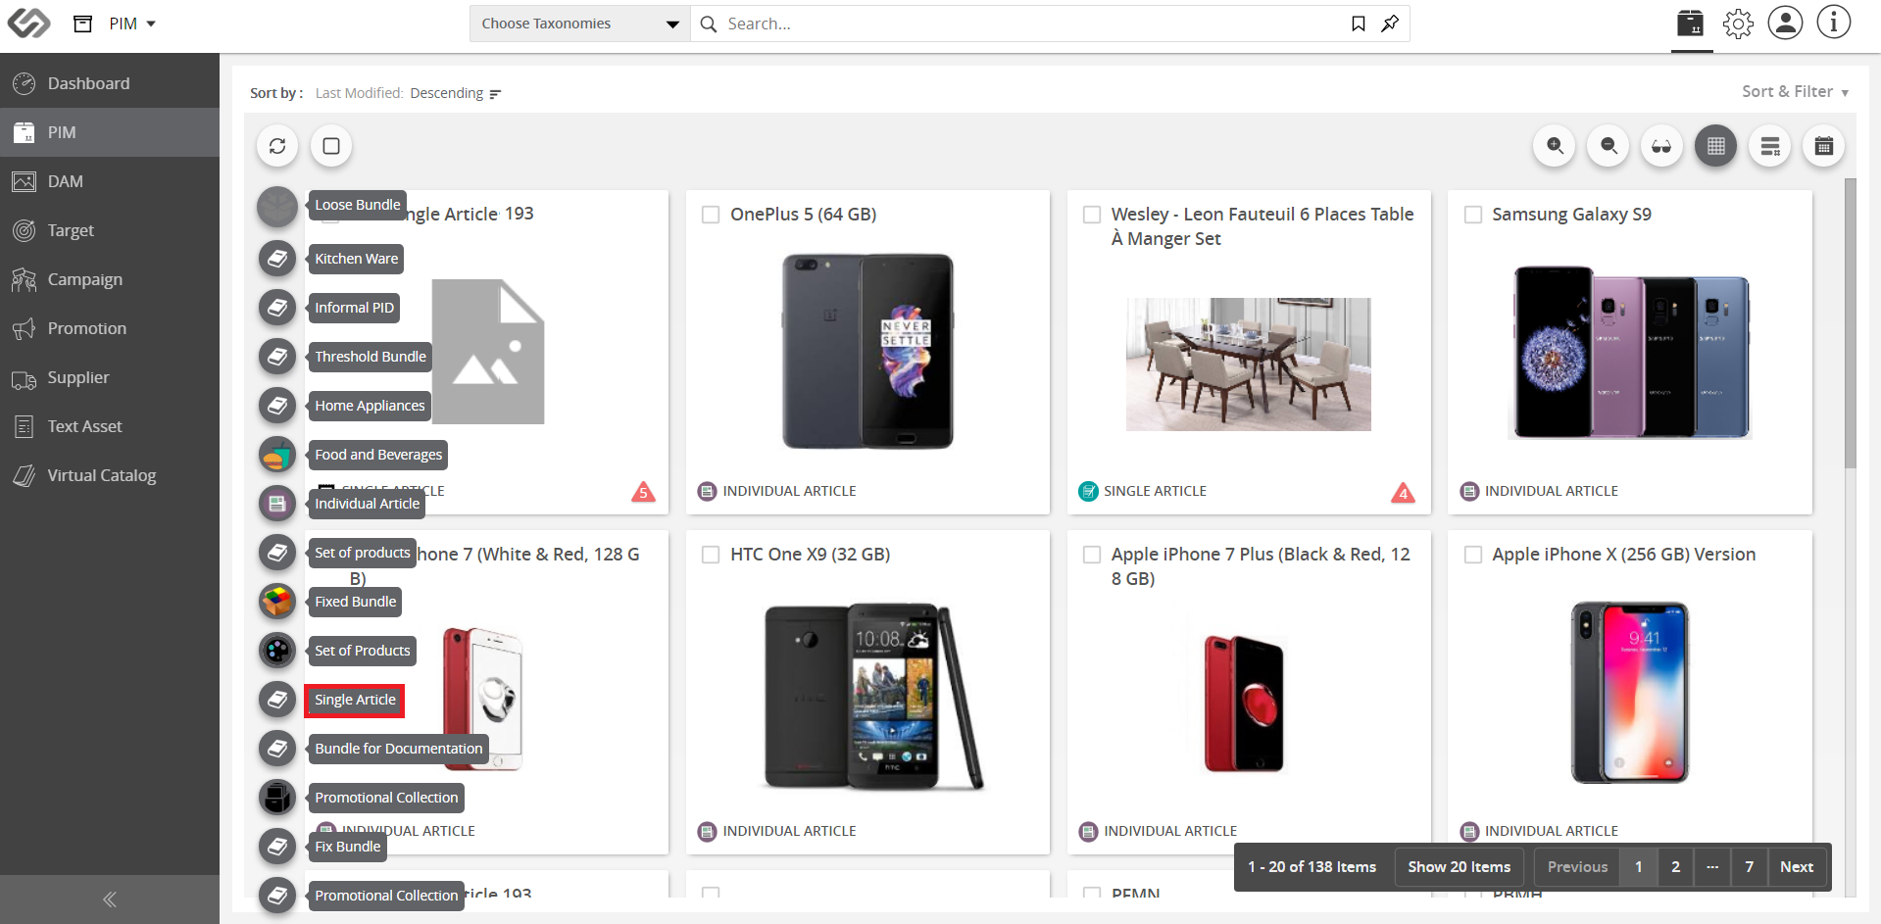This screenshot has height=924, width=1881.
Task: Click the Fixed Bundle type icon
Action: 277,602
